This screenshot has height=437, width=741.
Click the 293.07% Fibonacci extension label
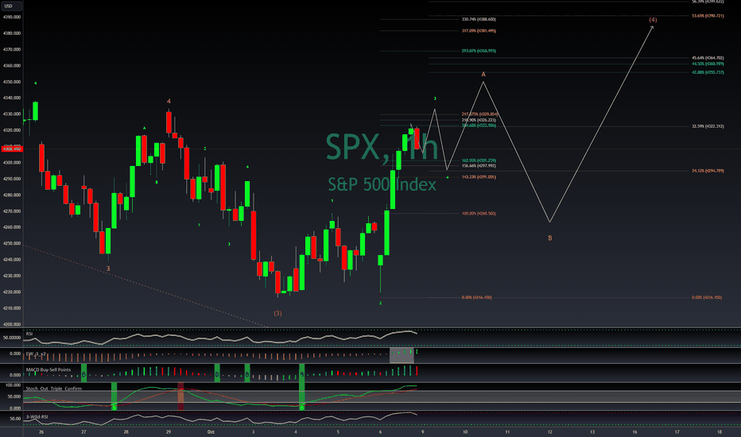pos(479,51)
